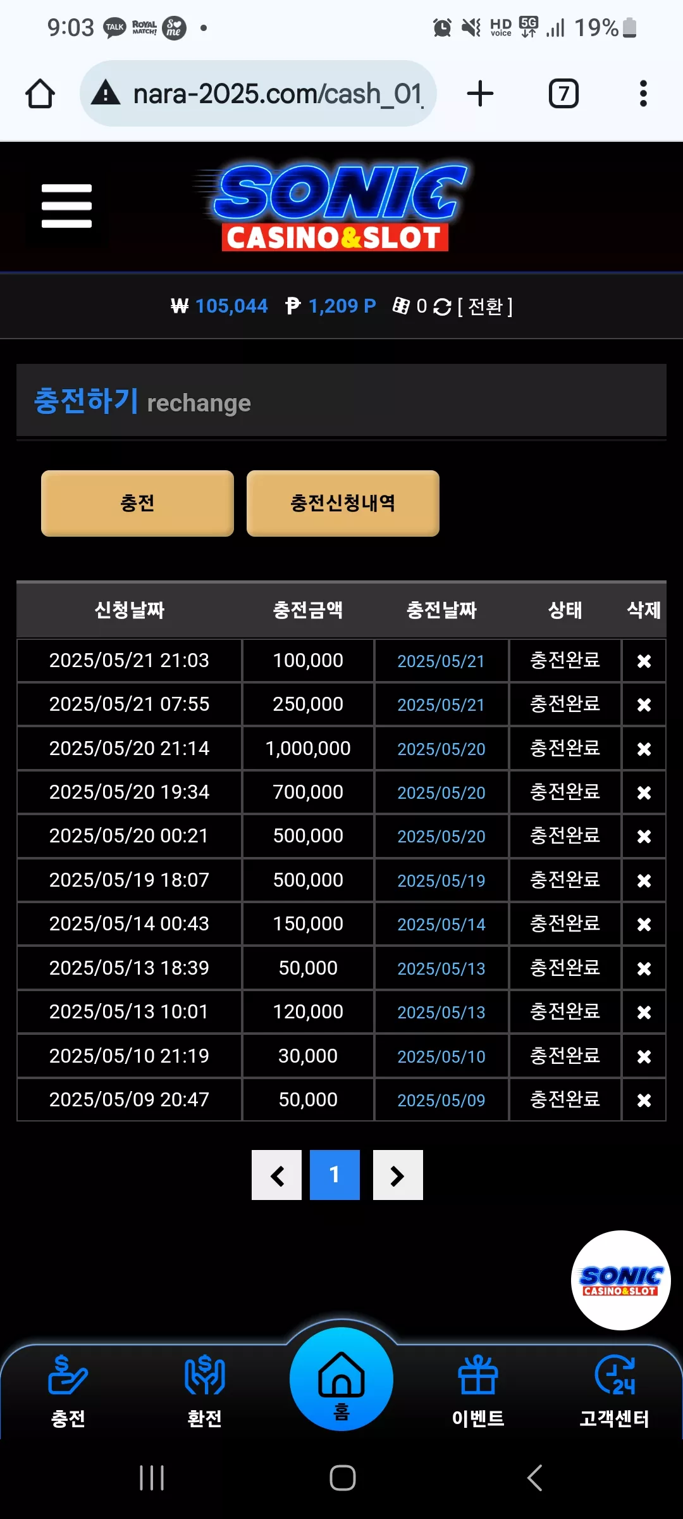This screenshot has width=683, height=1519.
Task: Delete the 1,000,000 recharge entry
Action: 644,749
